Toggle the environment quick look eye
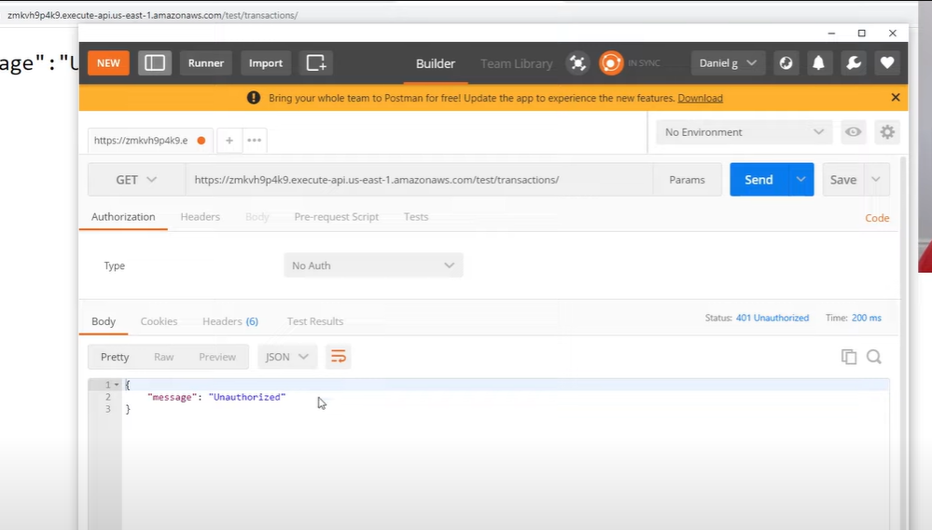The image size is (932, 530). coord(853,131)
